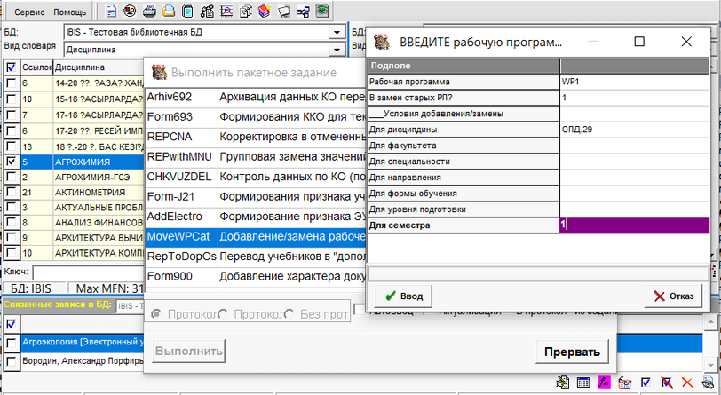Viewport: 721px width, 395px height.
Task: Open the Дисциплина dictionary type dropdown
Action: coord(336,50)
